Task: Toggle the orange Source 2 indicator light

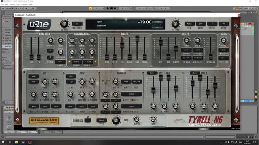Action: tap(96, 62)
